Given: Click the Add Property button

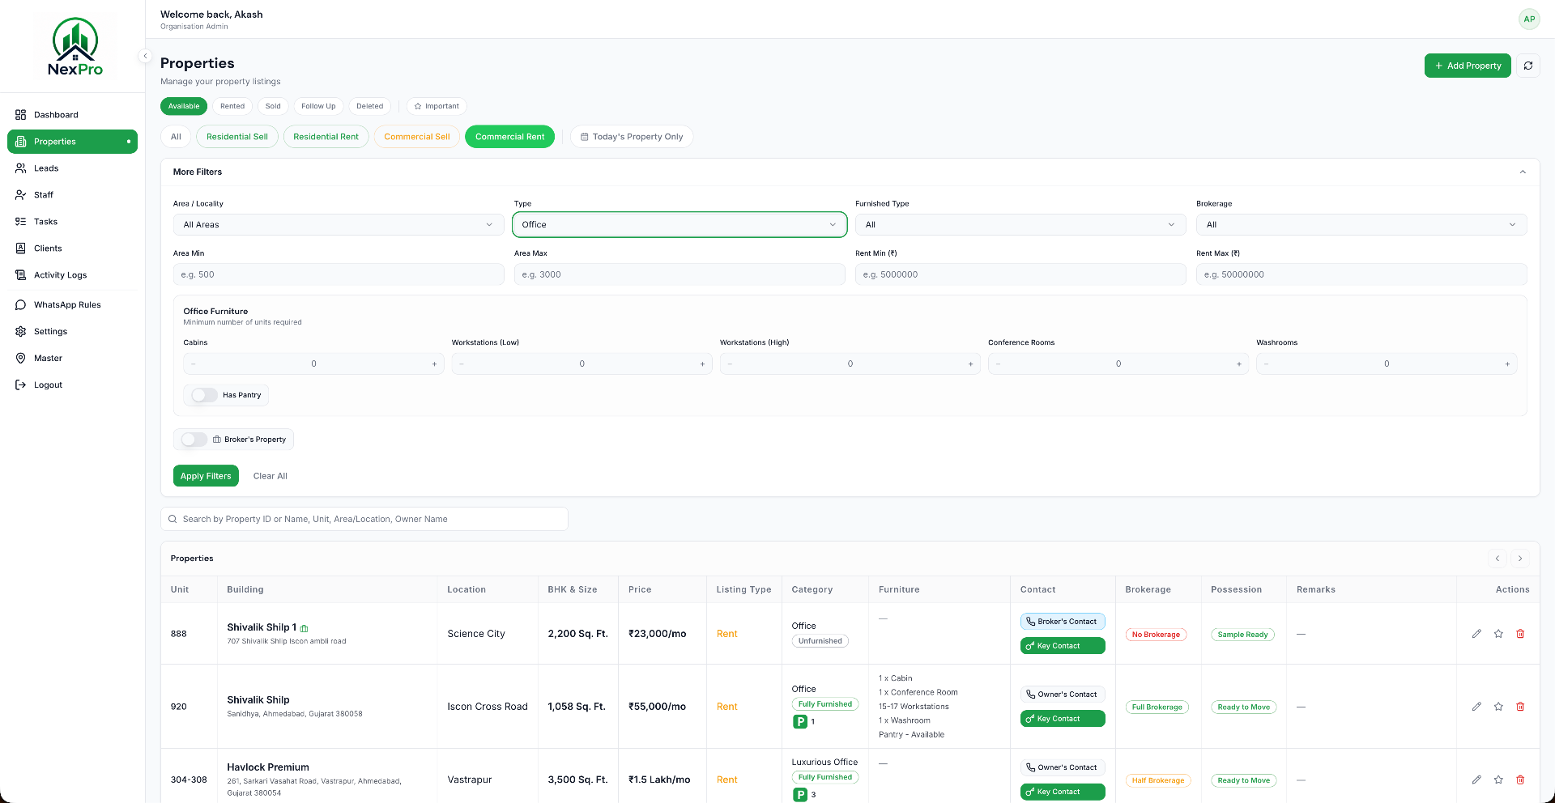Looking at the screenshot, I should [x=1468, y=66].
